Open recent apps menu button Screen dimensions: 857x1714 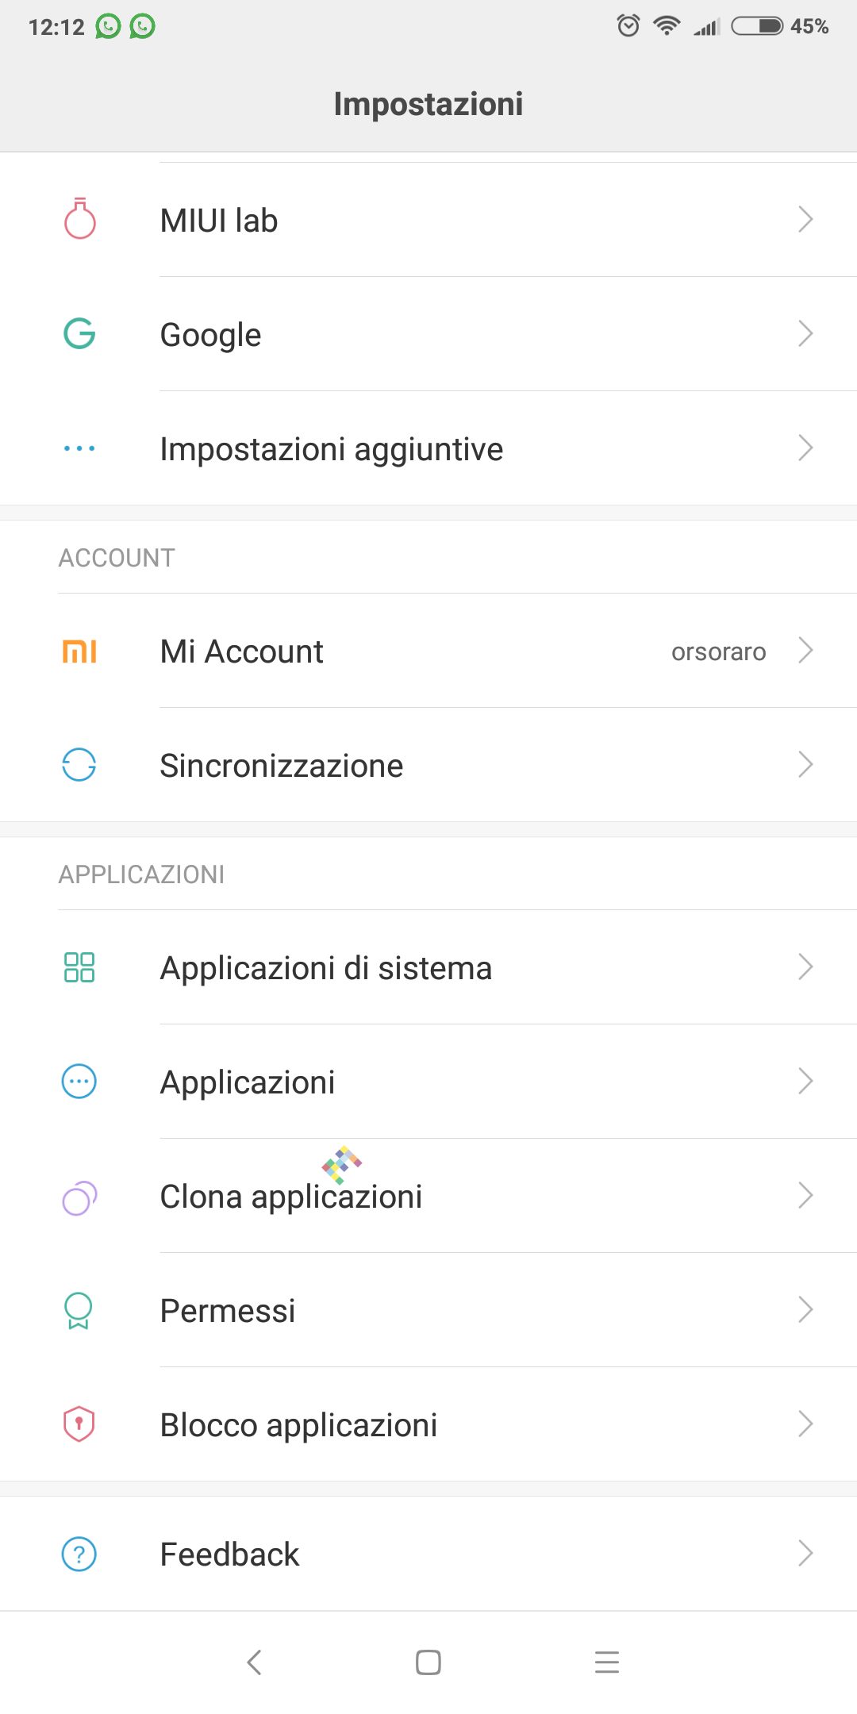tap(607, 1662)
